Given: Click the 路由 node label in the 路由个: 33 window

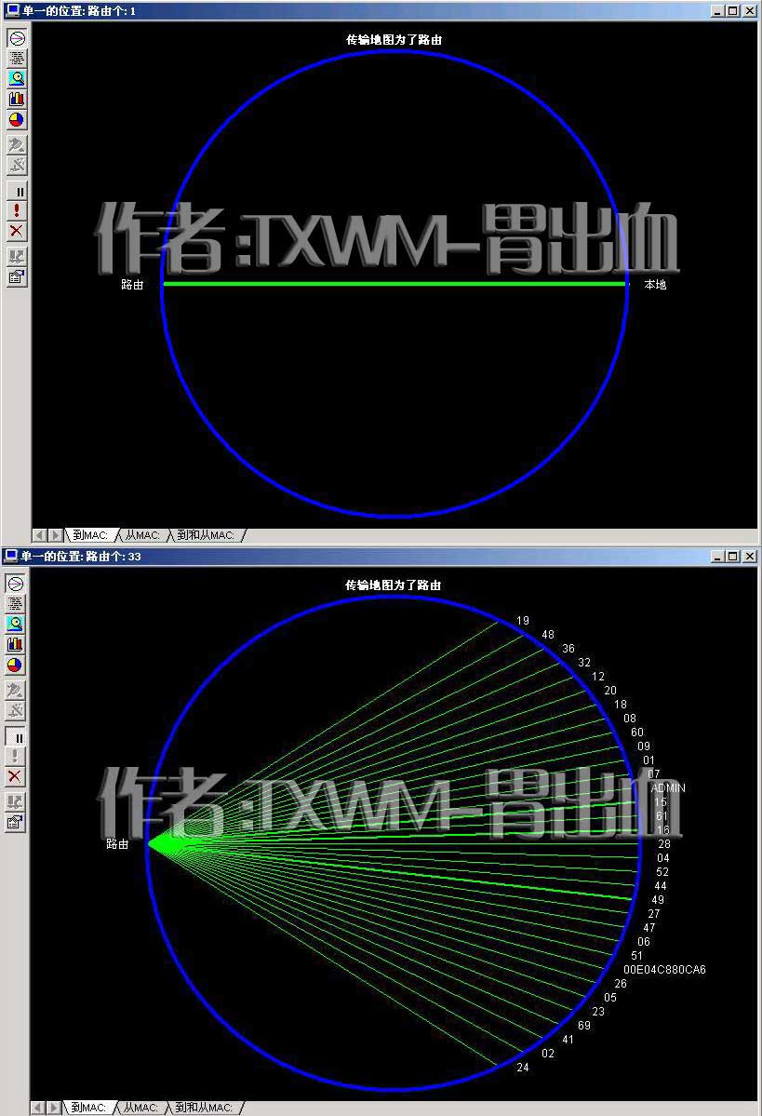Looking at the screenshot, I should click(x=117, y=844).
